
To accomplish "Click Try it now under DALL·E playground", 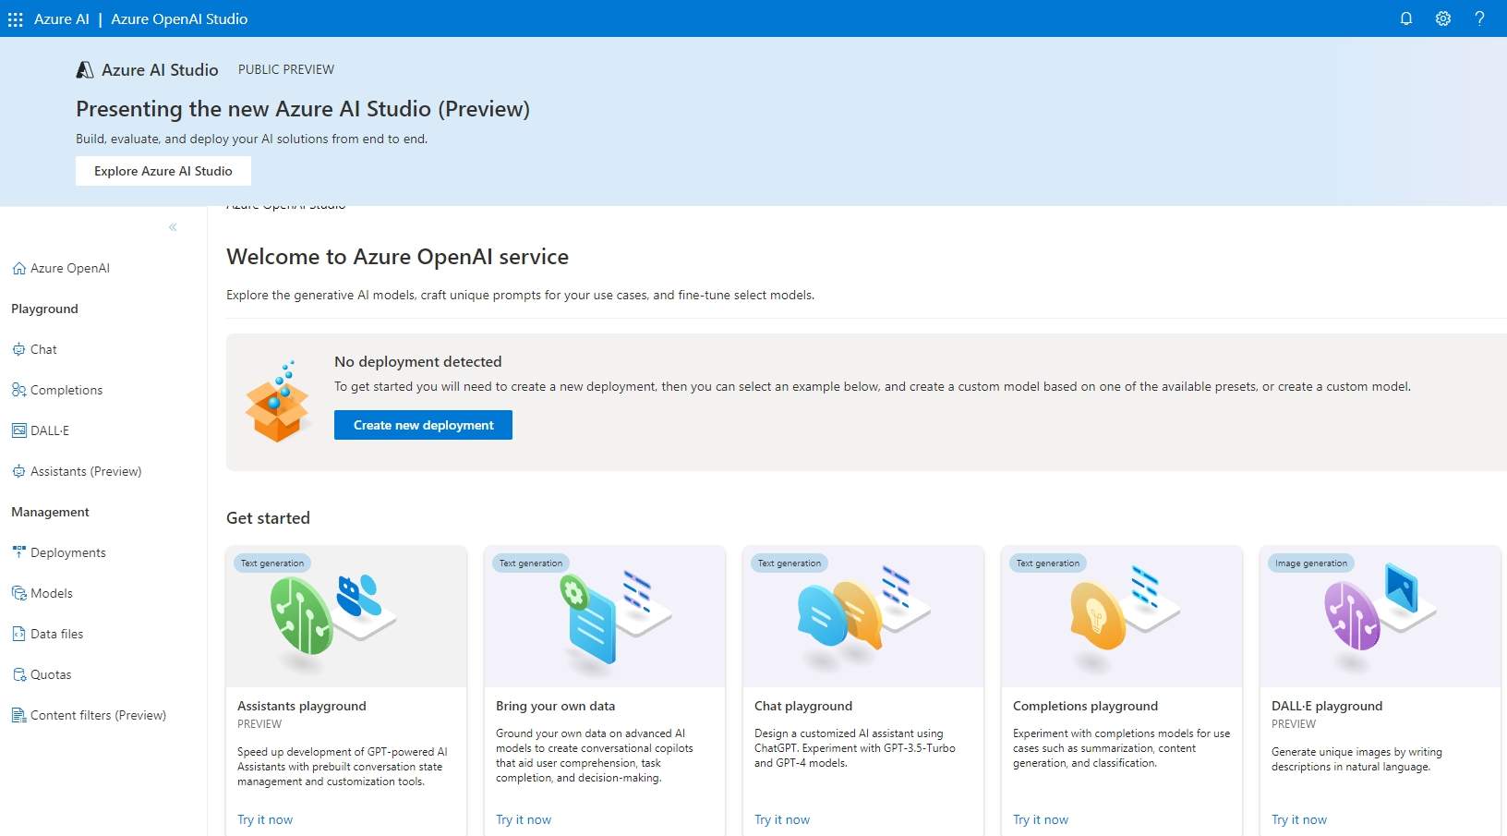I will point(1299,819).
